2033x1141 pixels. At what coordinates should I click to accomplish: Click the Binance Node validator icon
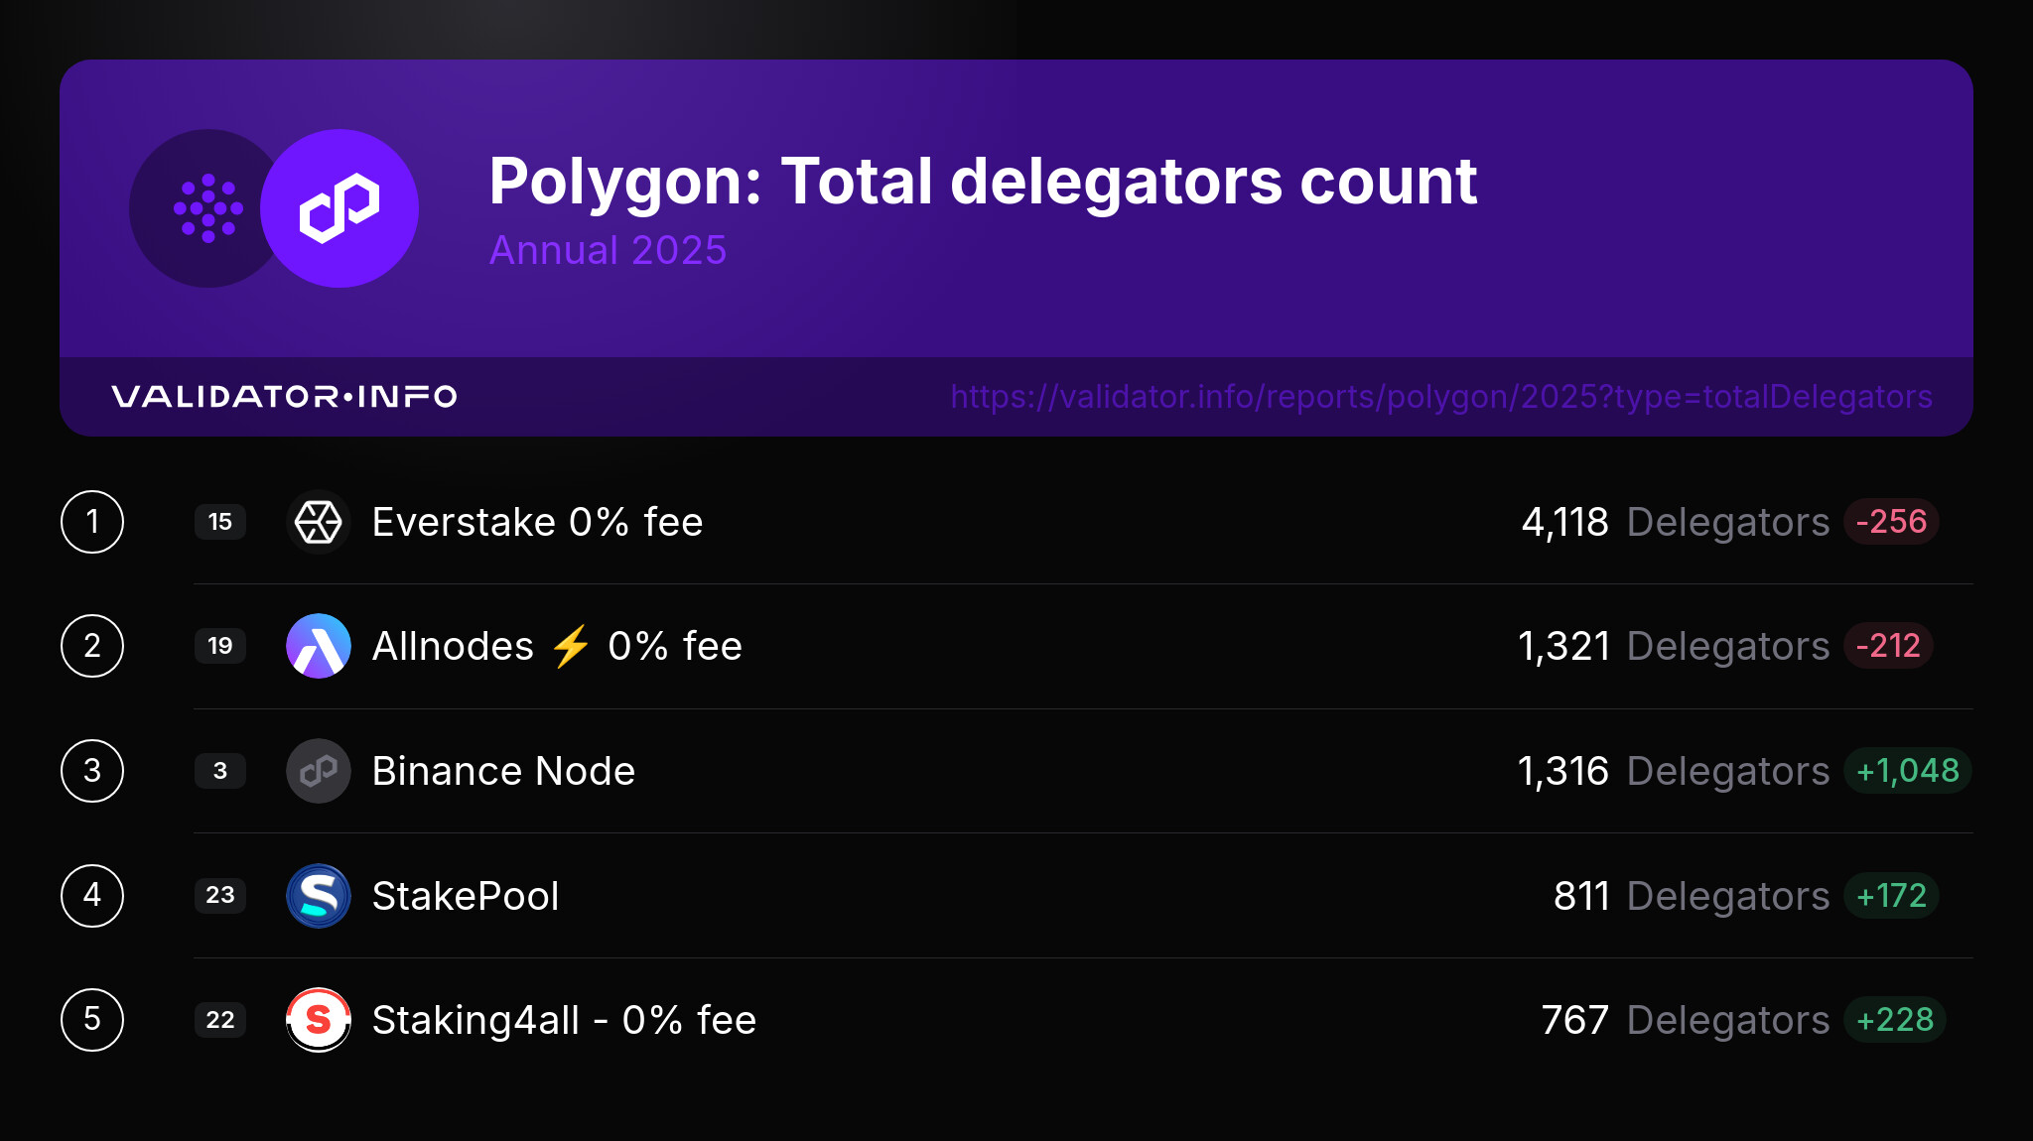pyautogui.click(x=319, y=771)
